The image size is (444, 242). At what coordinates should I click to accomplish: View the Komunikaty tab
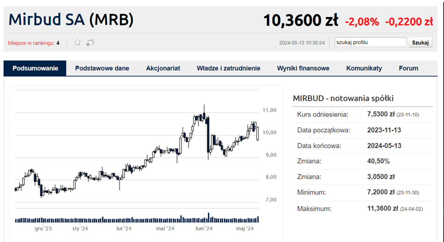point(364,68)
